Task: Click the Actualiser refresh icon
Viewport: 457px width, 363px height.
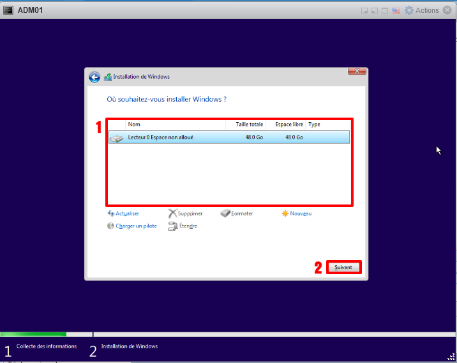Action: click(111, 213)
